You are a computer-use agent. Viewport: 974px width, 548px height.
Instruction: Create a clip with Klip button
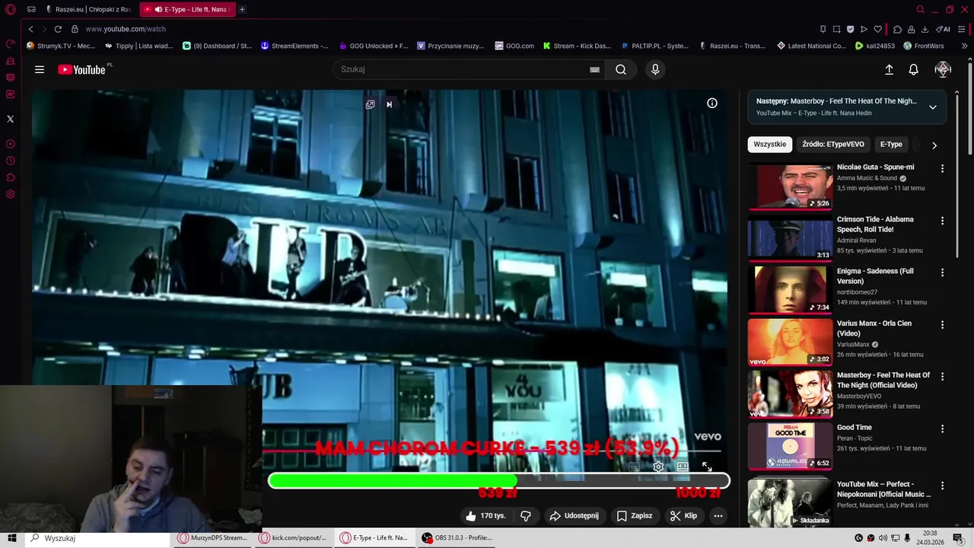(683, 516)
